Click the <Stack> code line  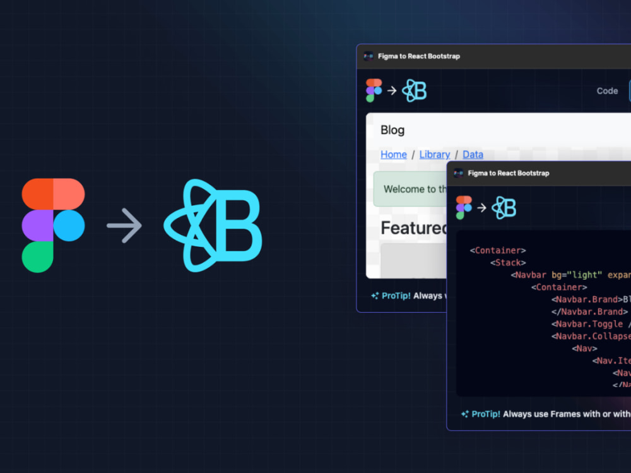click(508, 263)
